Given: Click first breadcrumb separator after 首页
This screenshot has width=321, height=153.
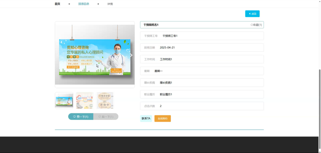Looking at the screenshot, I should point(69,4).
